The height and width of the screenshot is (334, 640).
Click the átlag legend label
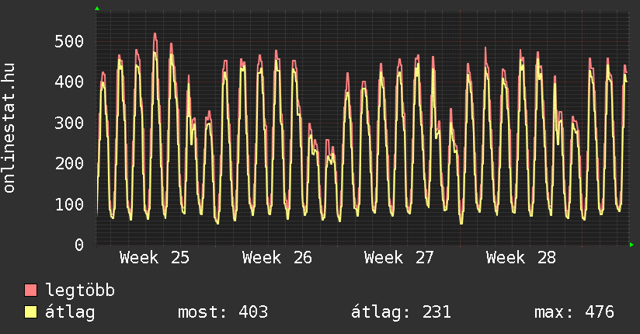(x=70, y=312)
